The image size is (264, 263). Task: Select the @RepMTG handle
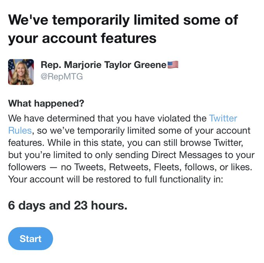point(61,77)
